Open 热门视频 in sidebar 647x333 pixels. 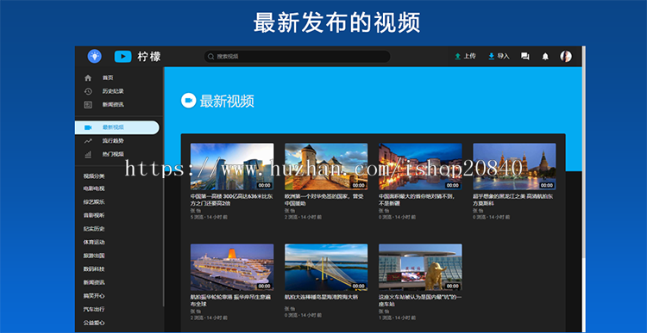click(x=113, y=154)
